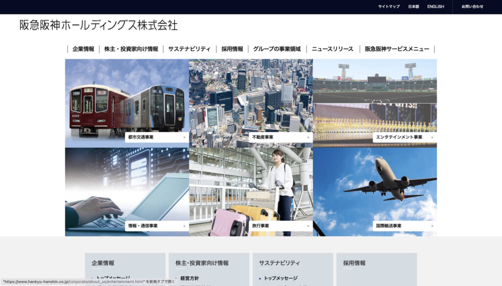Go to サステナビリティ in the main navigation bar

tap(190, 49)
